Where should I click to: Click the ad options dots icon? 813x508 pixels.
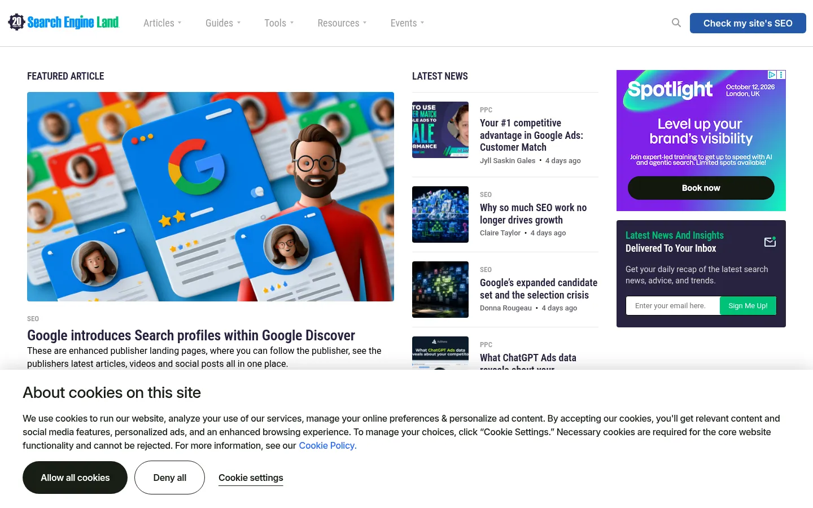tap(781, 75)
